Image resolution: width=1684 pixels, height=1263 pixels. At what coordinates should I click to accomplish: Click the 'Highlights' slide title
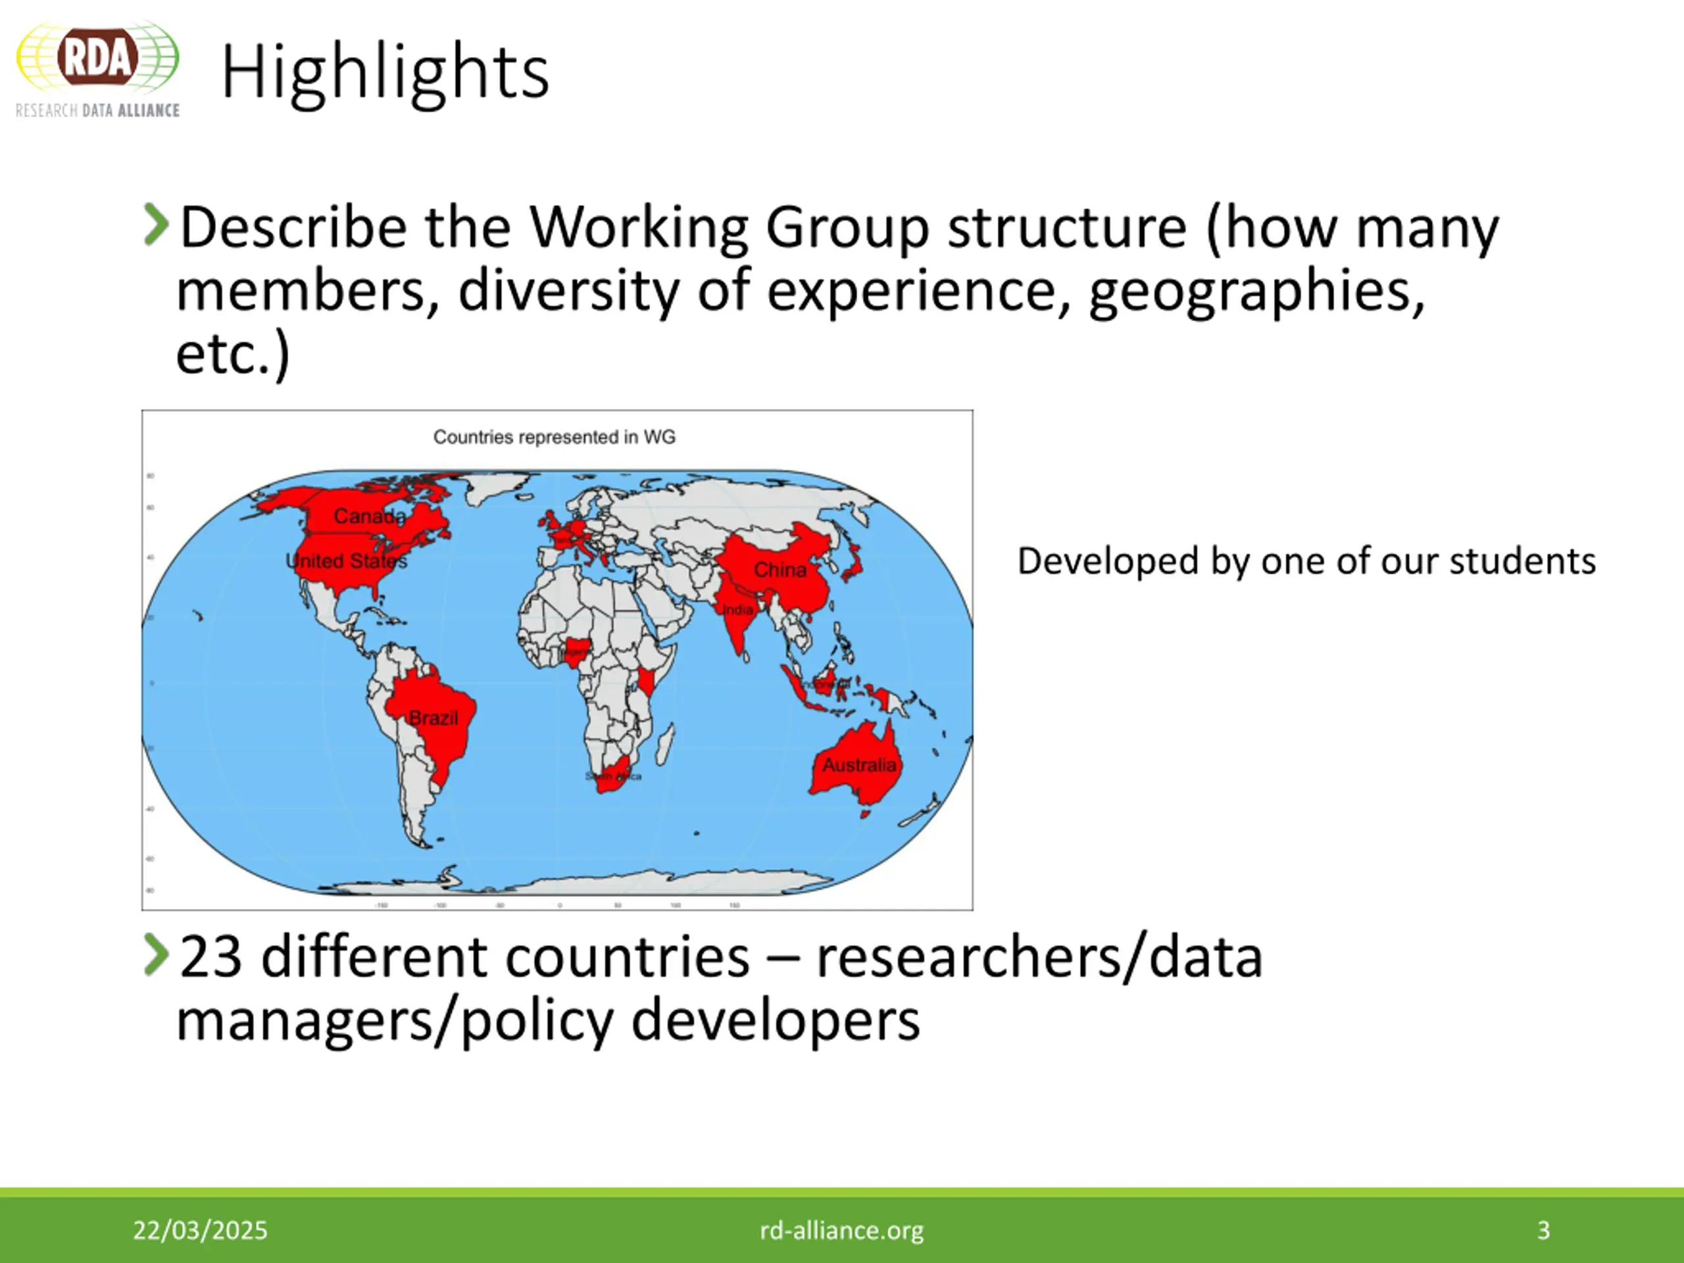[x=384, y=72]
